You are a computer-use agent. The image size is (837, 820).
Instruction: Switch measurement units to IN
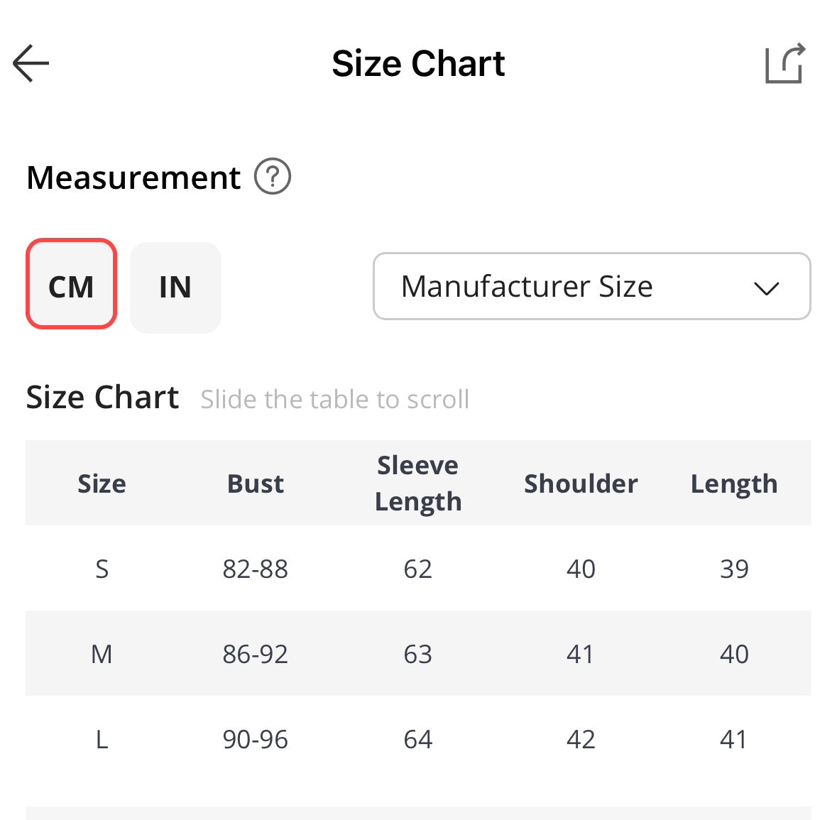click(175, 288)
